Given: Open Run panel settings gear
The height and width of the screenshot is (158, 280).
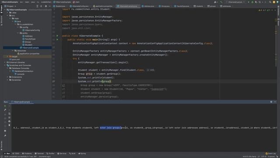Looking at the screenshot, I should point(271,102).
